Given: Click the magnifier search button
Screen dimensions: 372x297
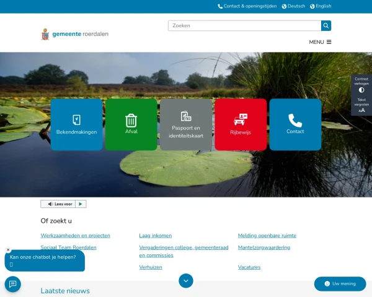Looking at the screenshot, I should [x=326, y=25].
